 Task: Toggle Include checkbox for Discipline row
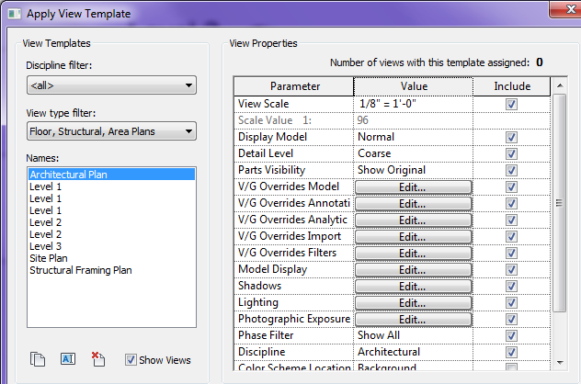[x=511, y=352]
